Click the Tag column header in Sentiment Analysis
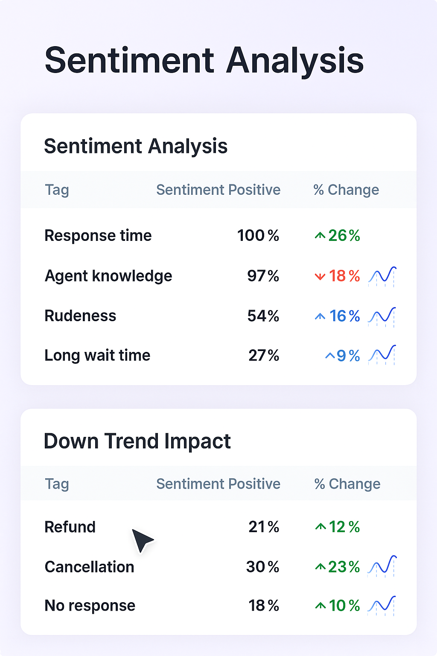The height and width of the screenshot is (656, 437). coord(57,190)
